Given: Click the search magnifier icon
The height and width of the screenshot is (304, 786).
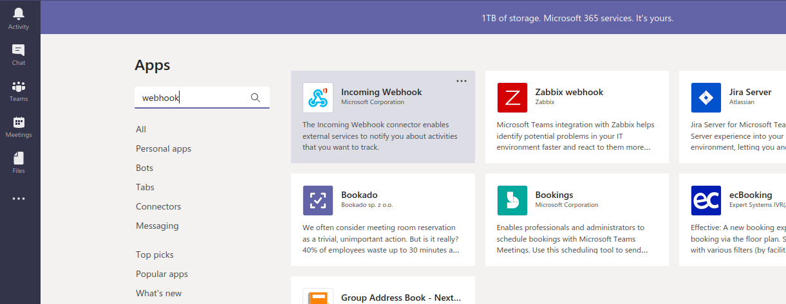Looking at the screenshot, I should [256, 98].
